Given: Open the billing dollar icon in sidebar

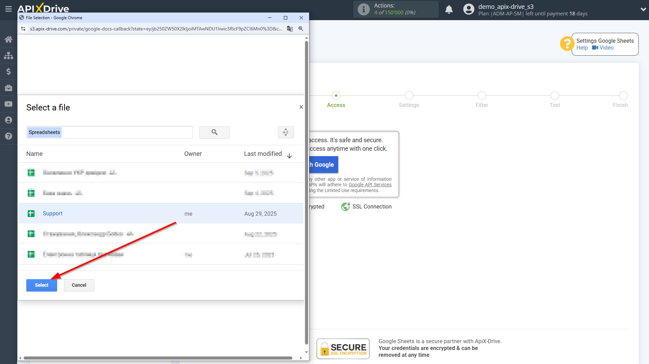Looking at the screenshot, I should click(9, 71).
